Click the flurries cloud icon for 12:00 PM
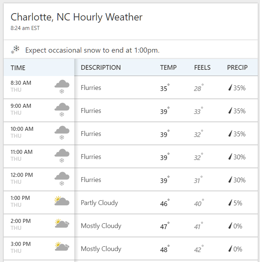Image resolution: width=260 pixels, height=262 pixels. 62,179
